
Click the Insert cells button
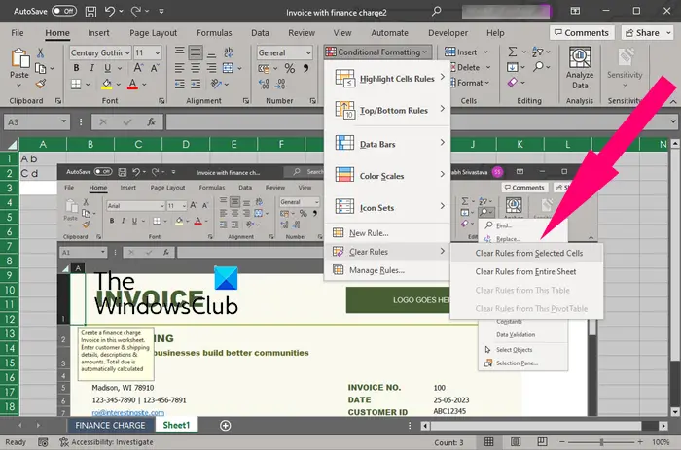[x=461, y=52]
